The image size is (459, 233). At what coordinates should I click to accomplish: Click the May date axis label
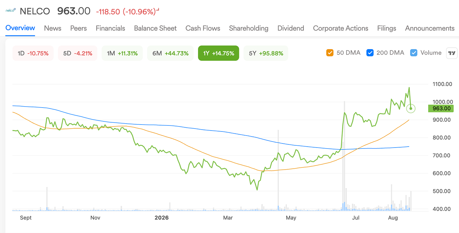pos(291,218)
